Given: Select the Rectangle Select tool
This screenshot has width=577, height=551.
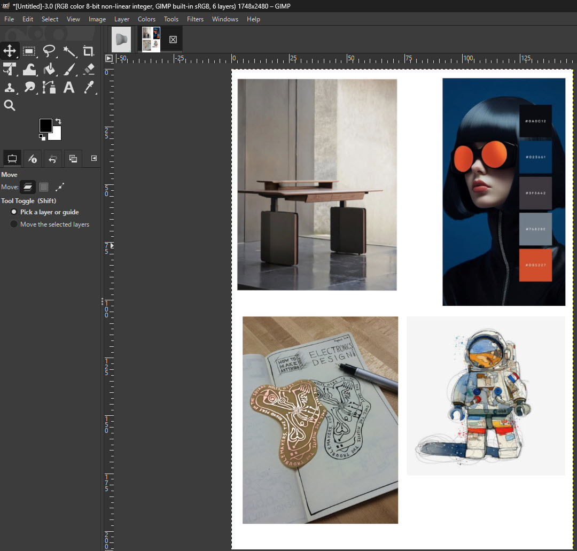Looking at the screenshot, I should click(29, 51).
